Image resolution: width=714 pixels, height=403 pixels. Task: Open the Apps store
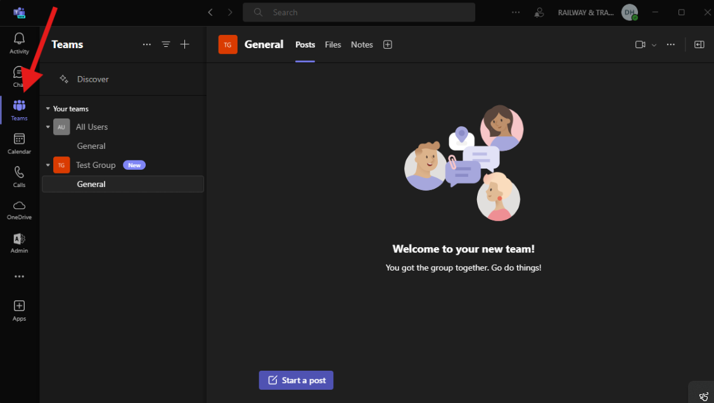point(19,311)
